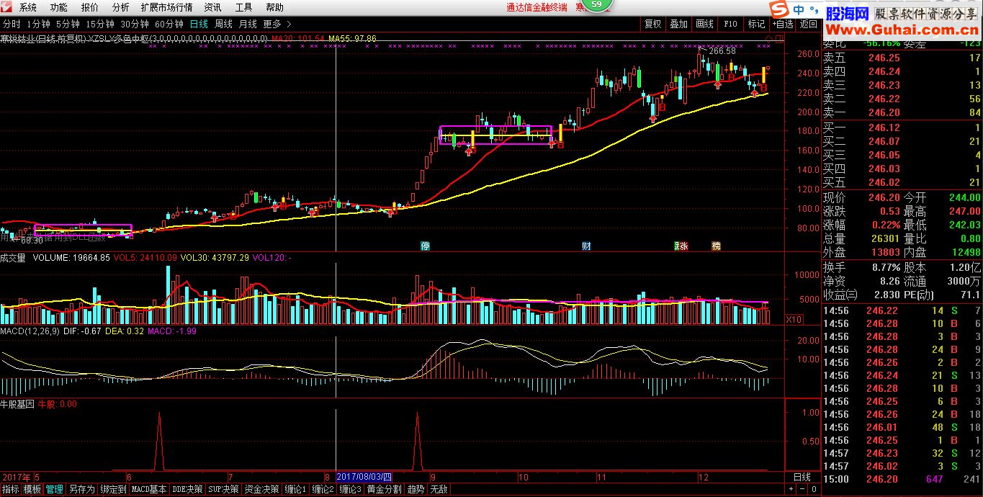The width and height of the screenshot is (983, 497).
Task: Click the 日线 label at time axis end
Action: [802, 477]
